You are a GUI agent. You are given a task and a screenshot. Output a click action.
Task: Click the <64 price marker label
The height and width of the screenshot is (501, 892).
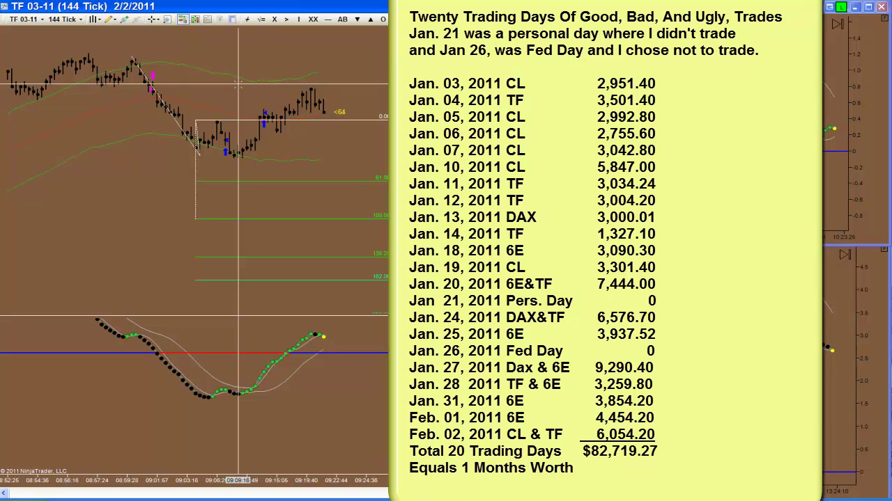(x=339, y=112)
